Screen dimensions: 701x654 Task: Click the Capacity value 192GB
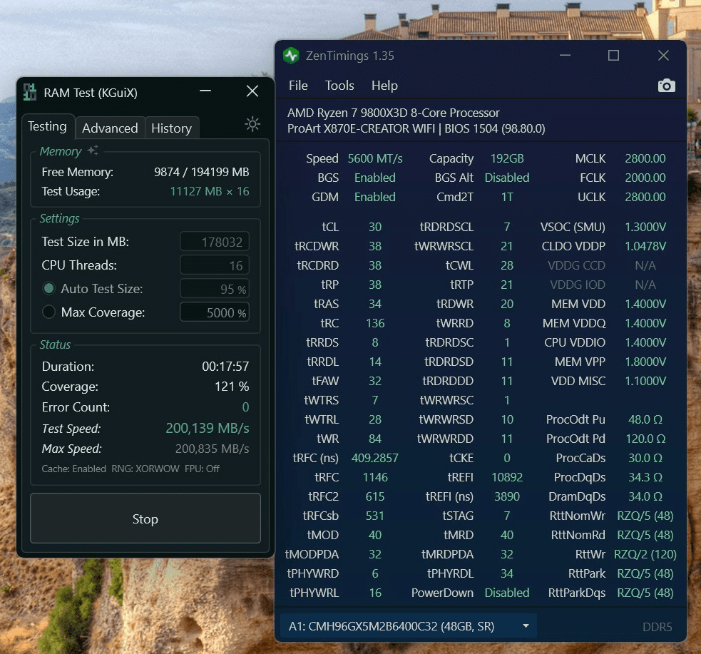(x=507, y=159)
